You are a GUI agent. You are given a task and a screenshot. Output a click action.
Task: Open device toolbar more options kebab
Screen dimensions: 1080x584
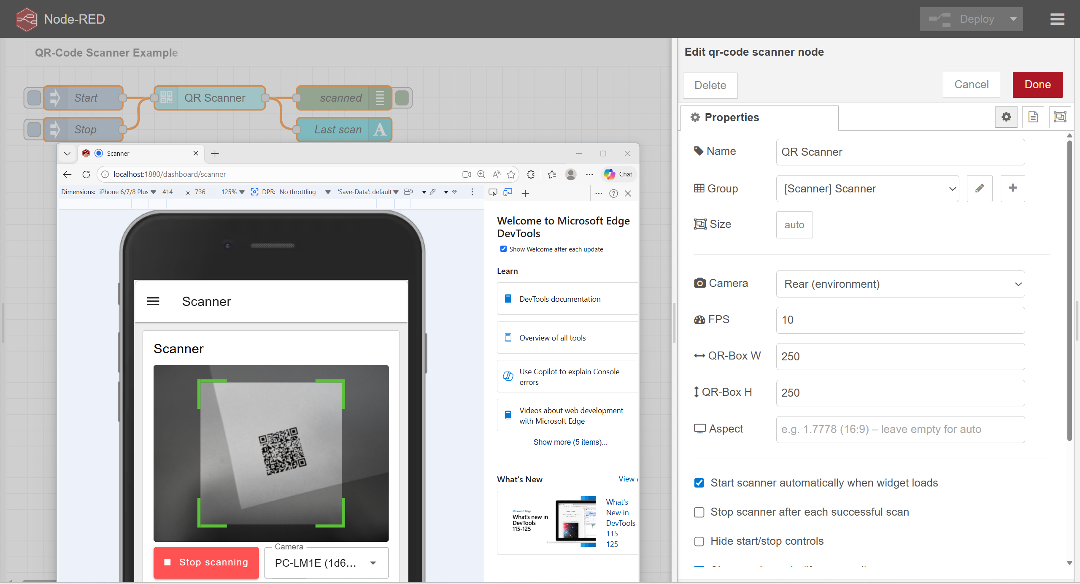472,192
